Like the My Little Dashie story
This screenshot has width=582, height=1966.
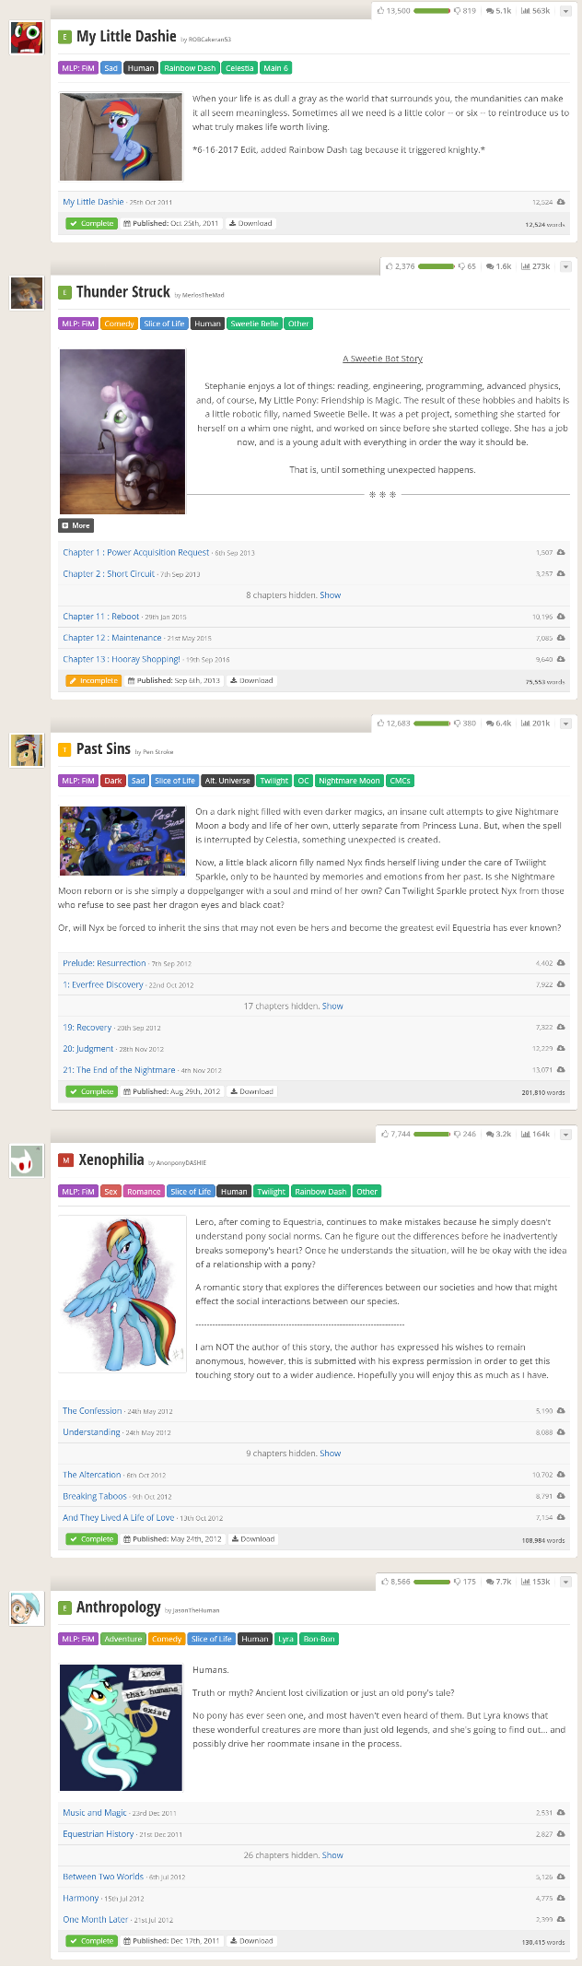(393, 11)
